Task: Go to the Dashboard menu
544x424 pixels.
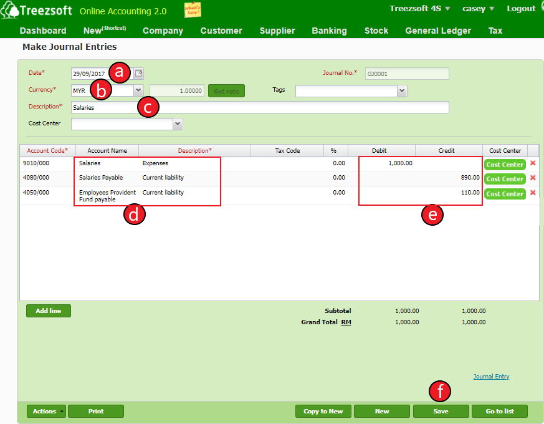Action: pos(43,31)
